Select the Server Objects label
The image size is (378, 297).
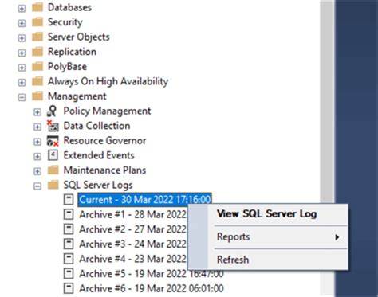tap(79, 37)
